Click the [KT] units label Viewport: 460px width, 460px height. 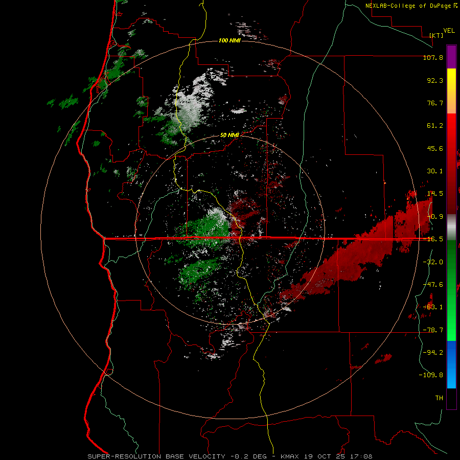pyautogui.click(x=436, y=35)
